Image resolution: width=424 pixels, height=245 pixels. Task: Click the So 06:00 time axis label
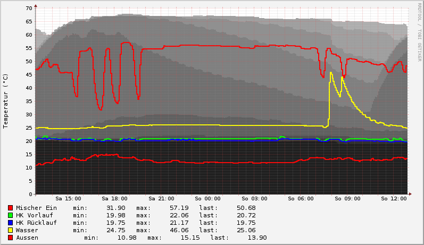(x=301, y=199)
